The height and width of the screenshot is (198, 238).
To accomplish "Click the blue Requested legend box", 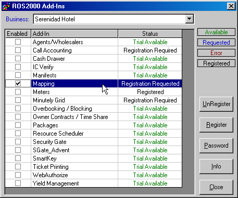I will [216, 43].
